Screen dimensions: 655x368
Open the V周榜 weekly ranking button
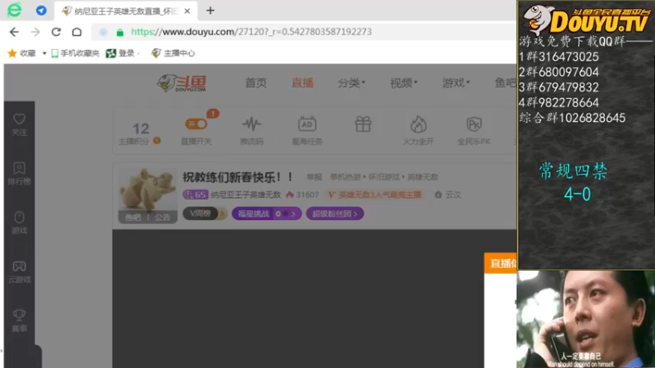point(205,213)
